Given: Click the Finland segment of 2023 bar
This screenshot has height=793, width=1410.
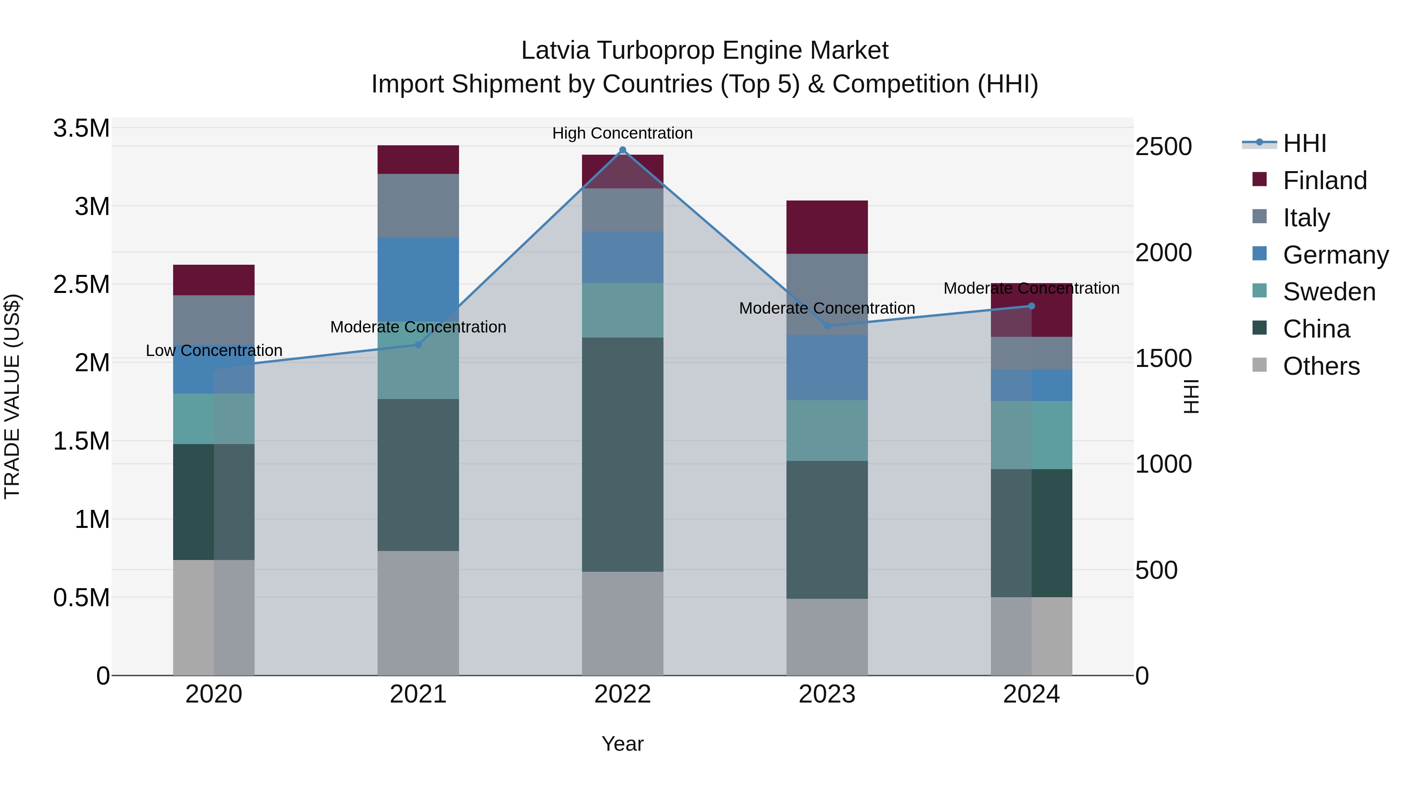Looking at the screenshot, I should pos(827,227).
